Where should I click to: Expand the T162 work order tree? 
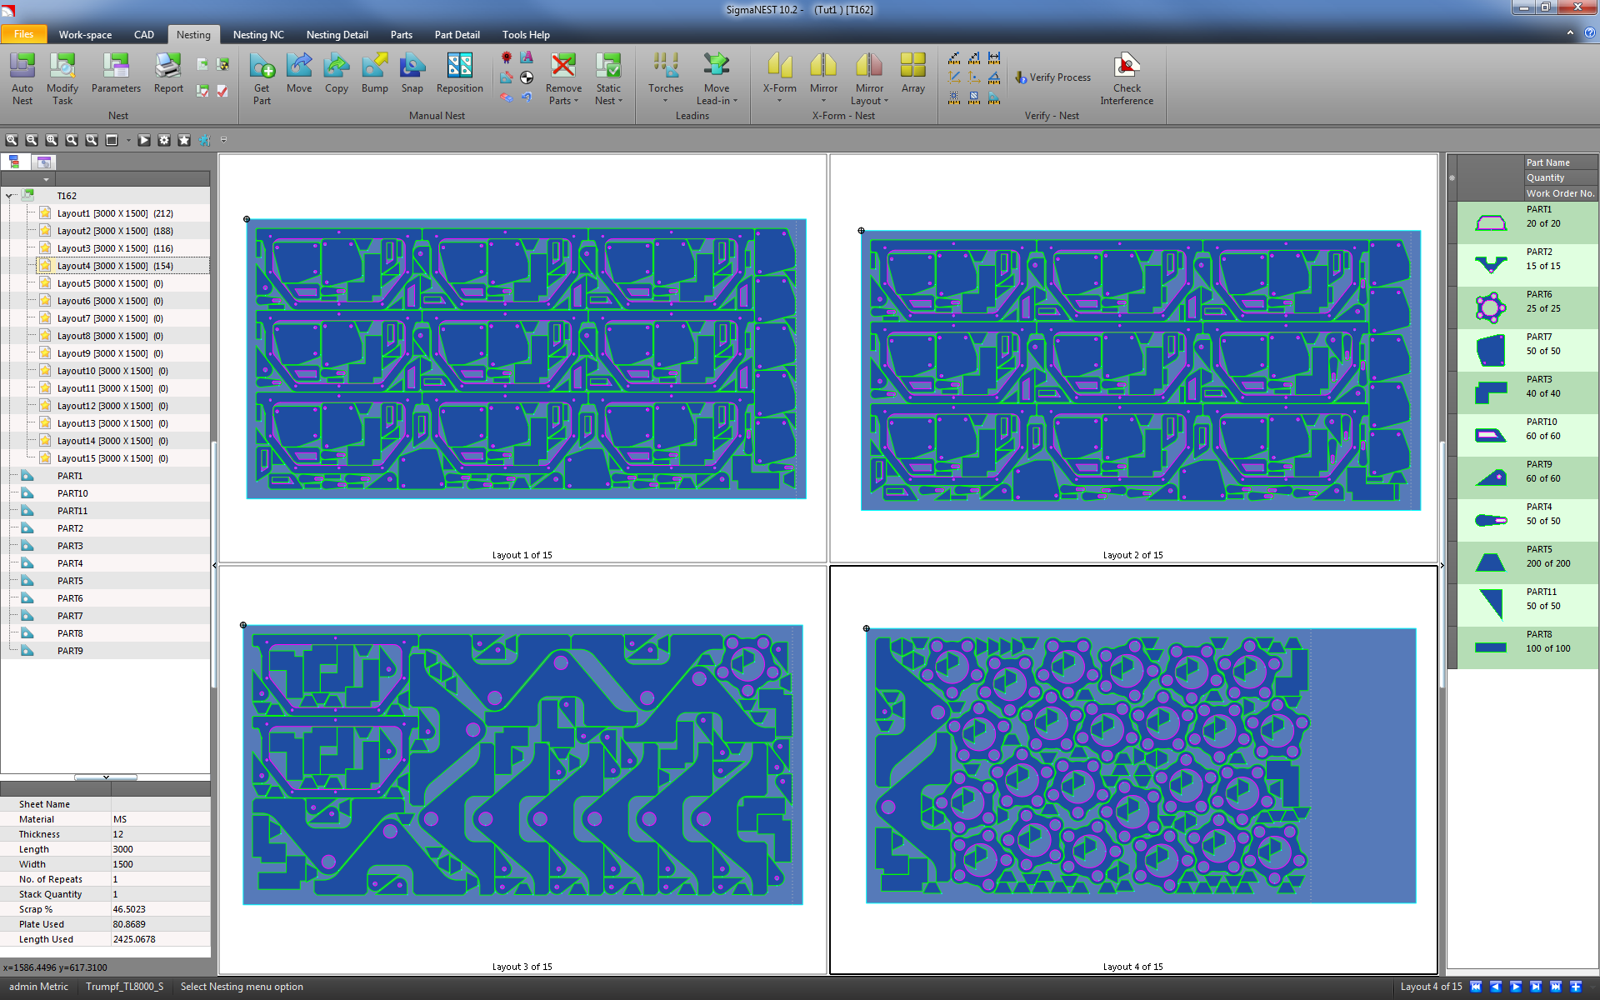tap(9, 195)
